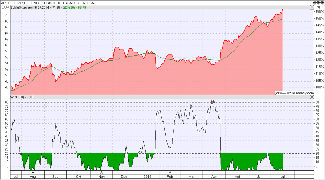Click the leftmost of the three arrow icons

point(314,3)
